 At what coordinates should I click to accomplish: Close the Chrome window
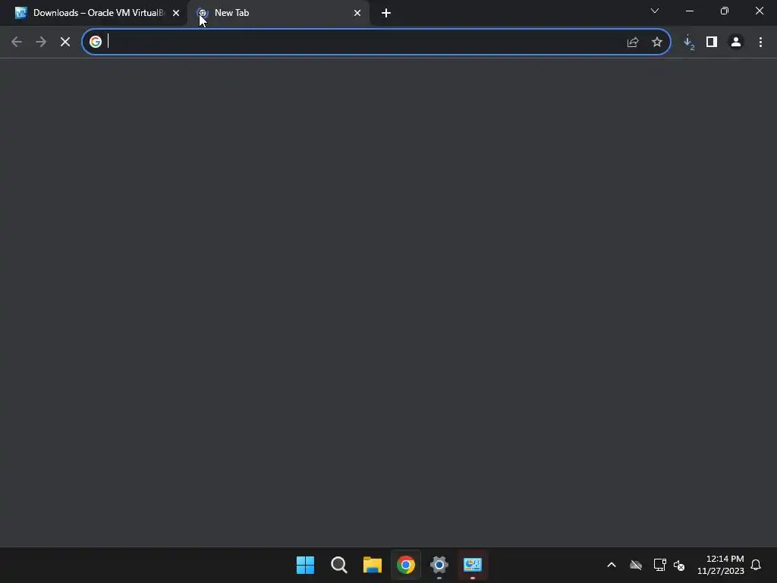click(x=759, y=11)
